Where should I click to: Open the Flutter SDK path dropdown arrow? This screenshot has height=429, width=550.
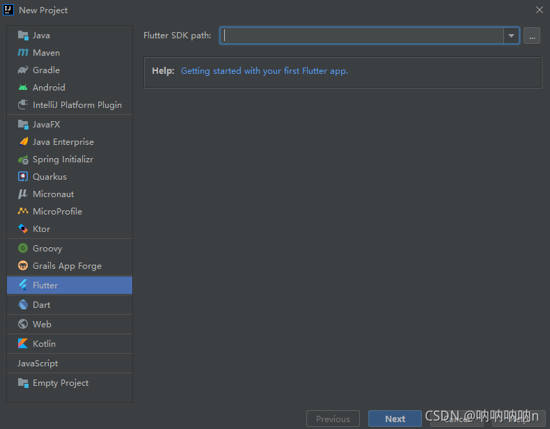(511, 36)
